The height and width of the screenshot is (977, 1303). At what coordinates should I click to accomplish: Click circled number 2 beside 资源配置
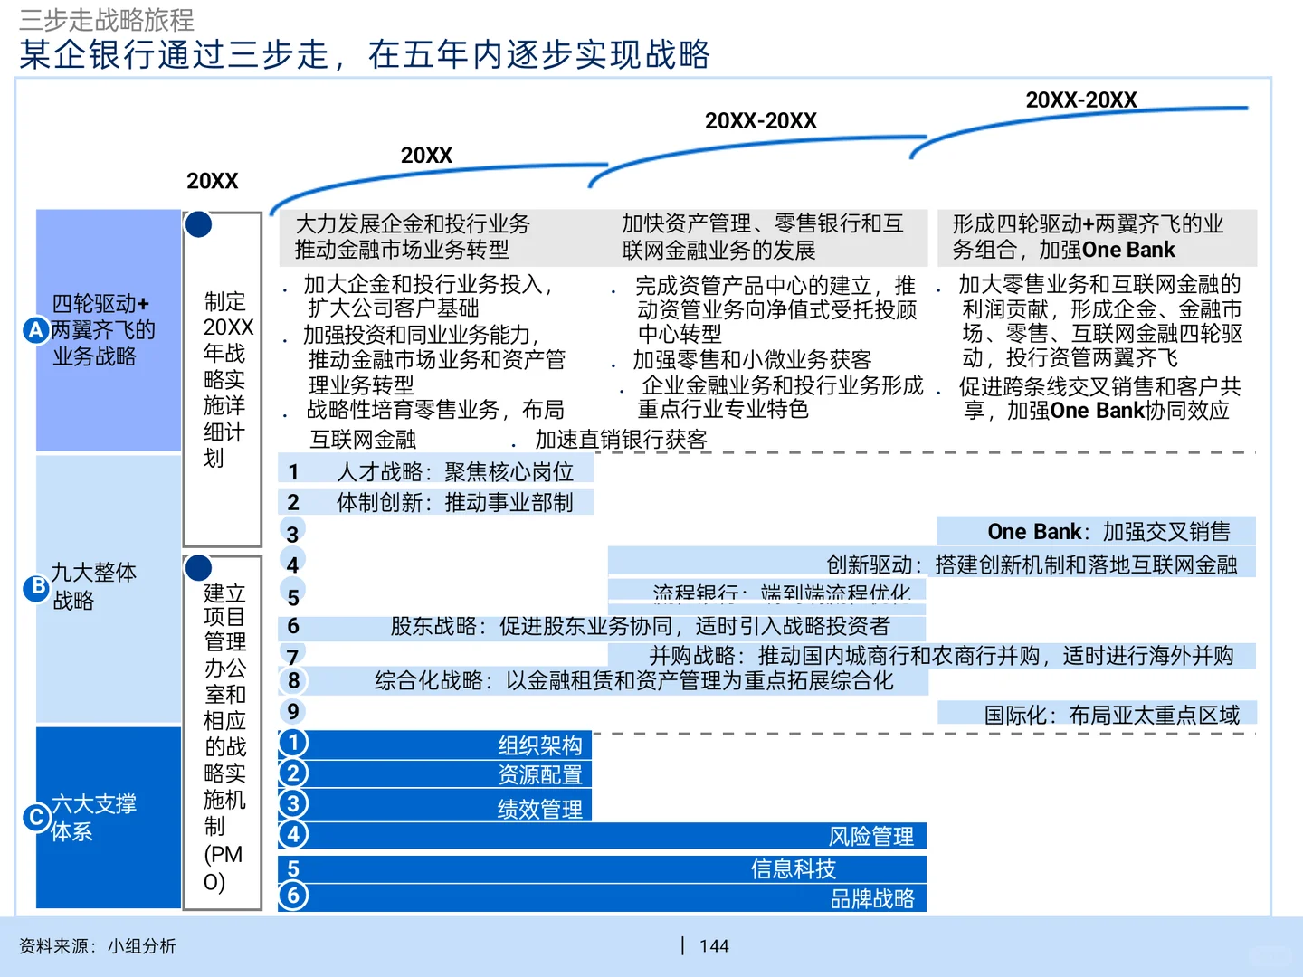click(293, 773)
